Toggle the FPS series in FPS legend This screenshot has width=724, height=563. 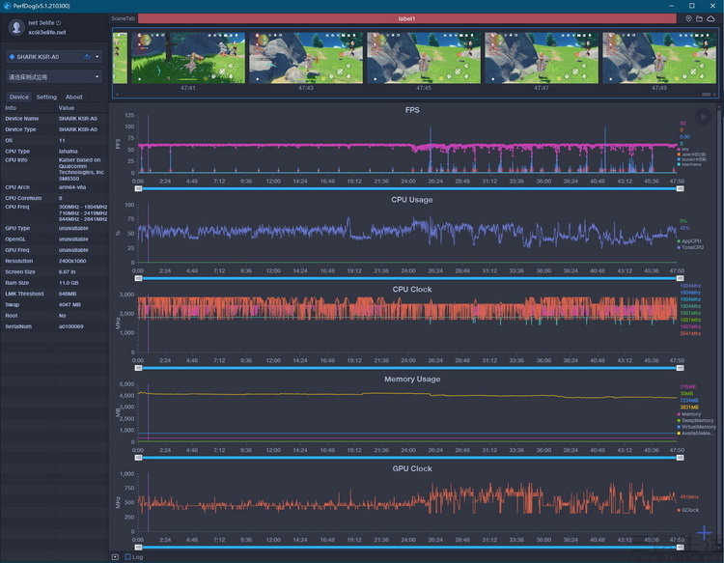(683, 151)
